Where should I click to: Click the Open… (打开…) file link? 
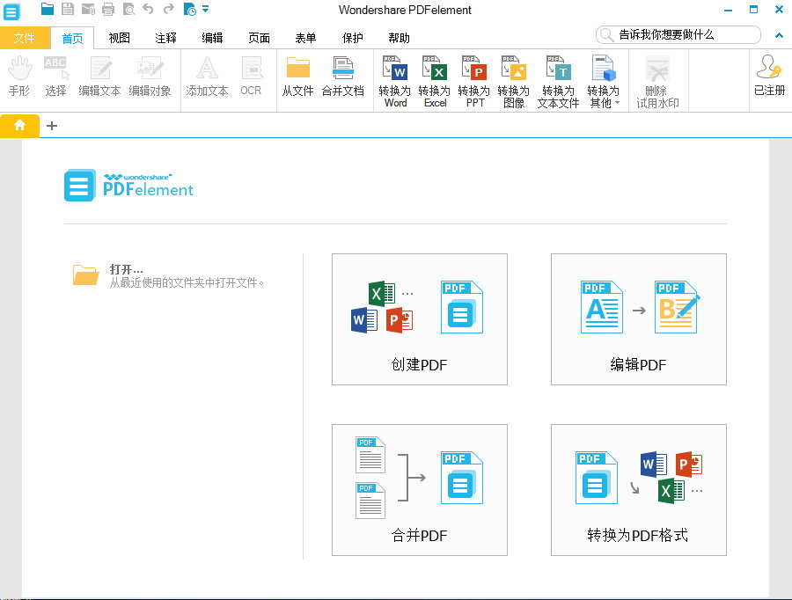(126, 269)
